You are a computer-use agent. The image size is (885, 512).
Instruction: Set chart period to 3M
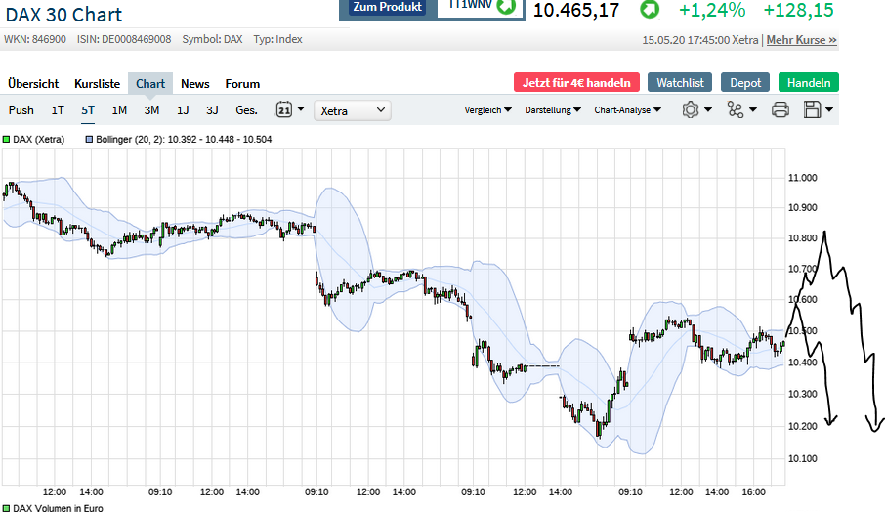click(151, 110)
